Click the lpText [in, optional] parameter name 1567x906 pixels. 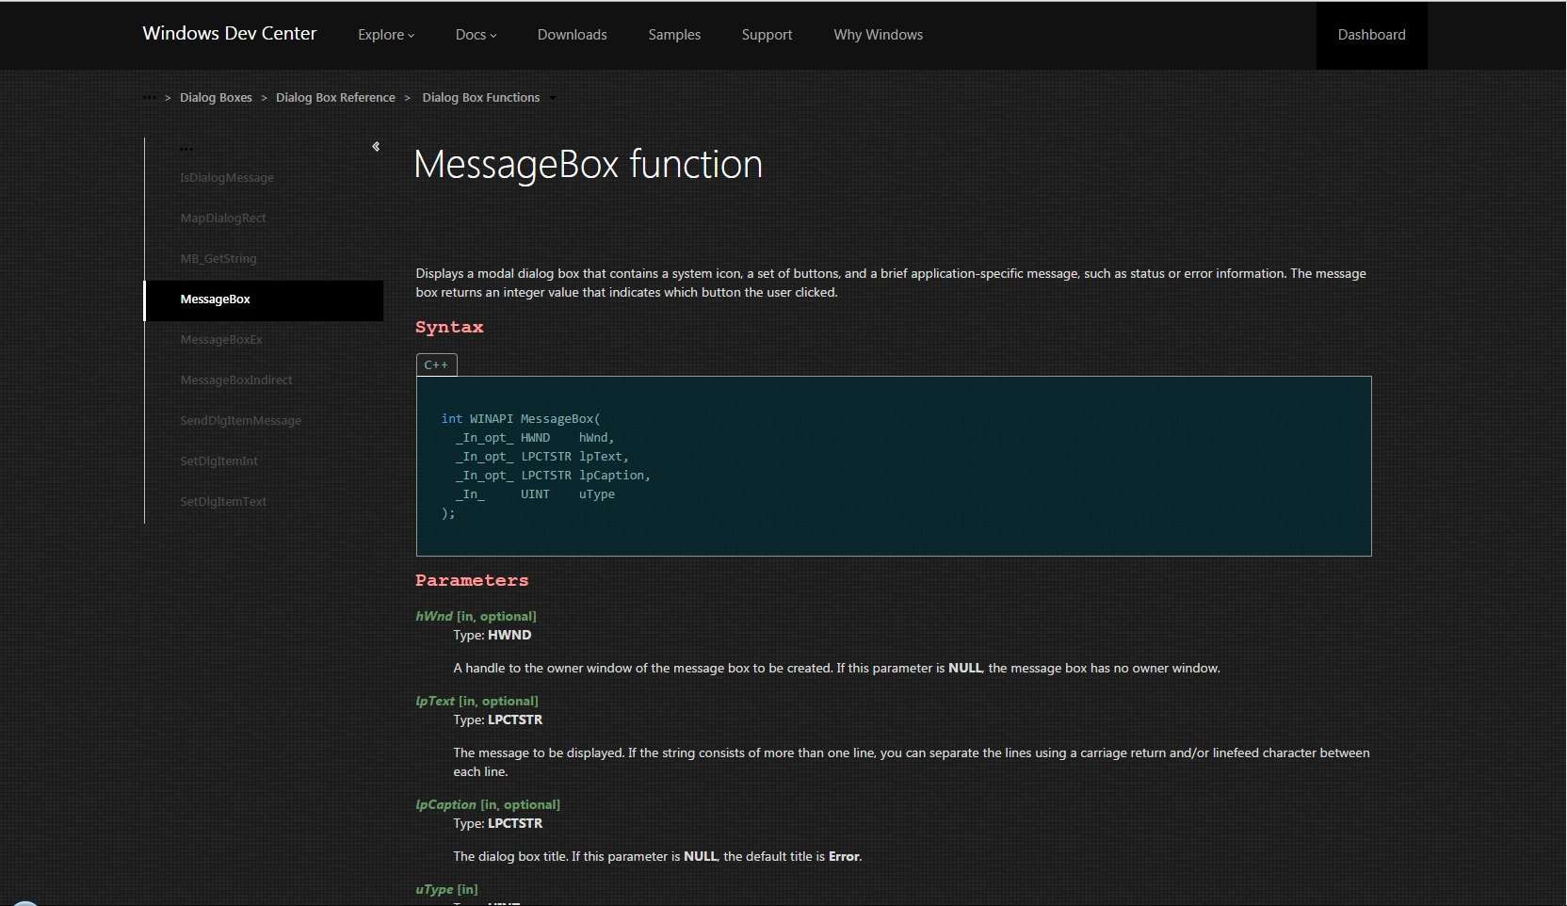click(477, 701)
